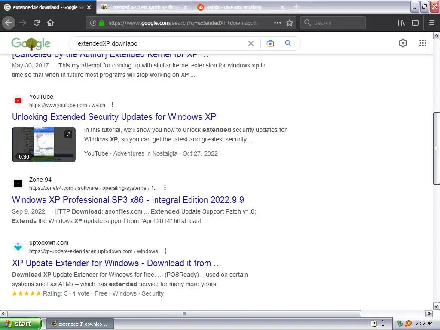Screen dimensions: 440x330
Task: Open Windows XP Professional SP3 Integral Edition link
Action: coord(128,200)
